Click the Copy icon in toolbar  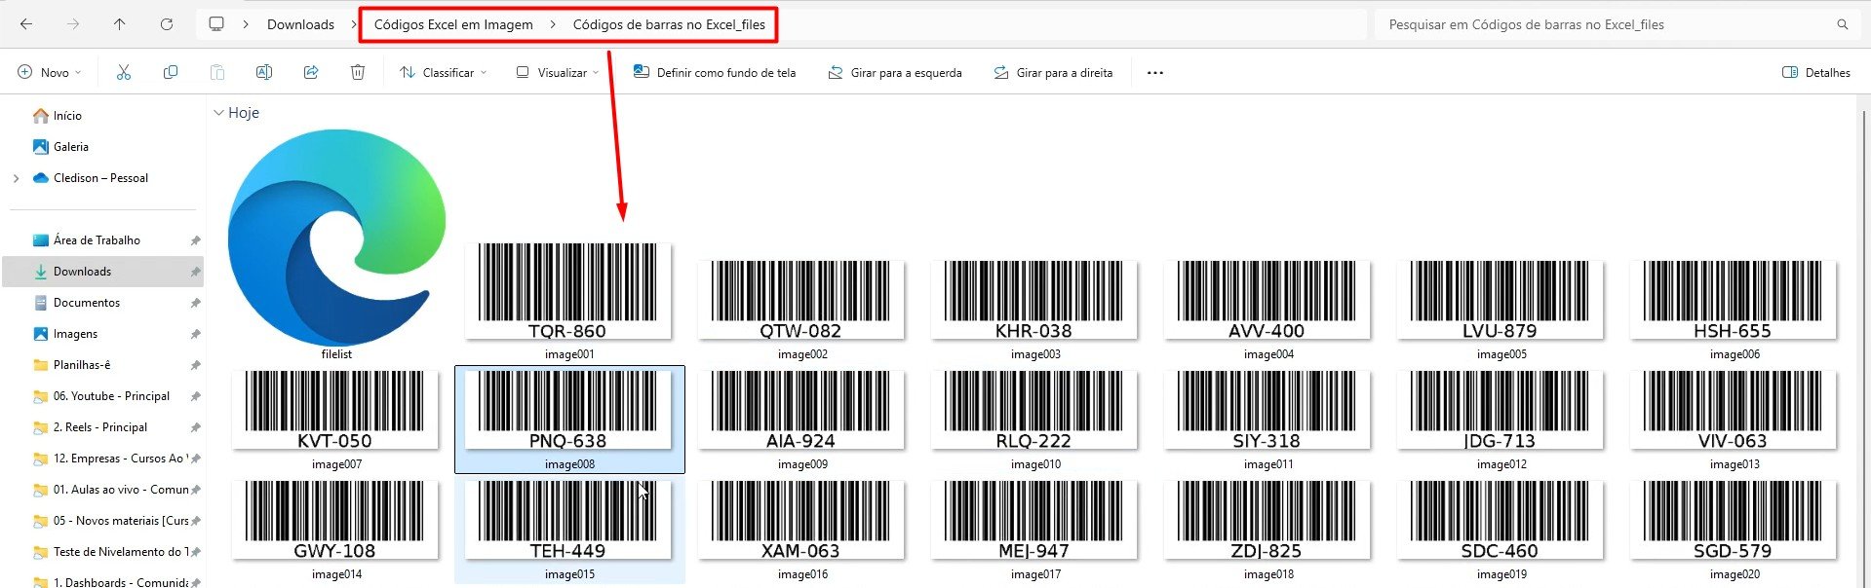tap(171, 72)
